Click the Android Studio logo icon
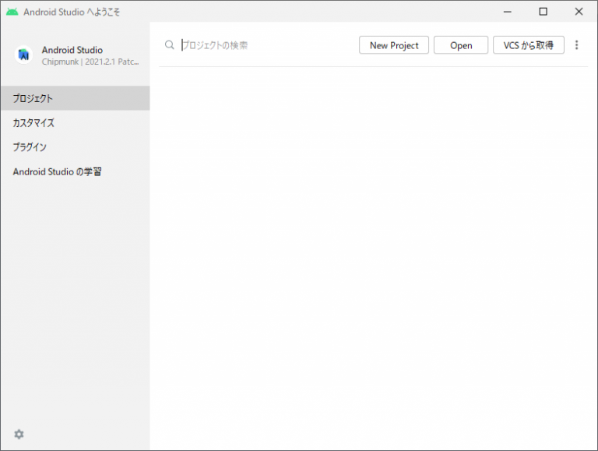Image resolution: width=598 pixels, height=451 pixels. tap(23, 55)
